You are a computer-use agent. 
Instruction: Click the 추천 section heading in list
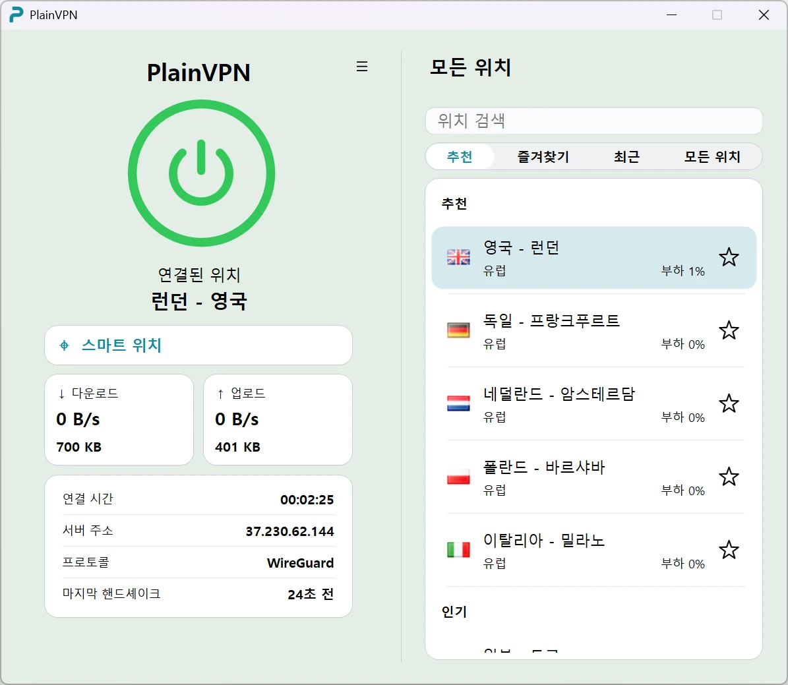click(454, 204)
